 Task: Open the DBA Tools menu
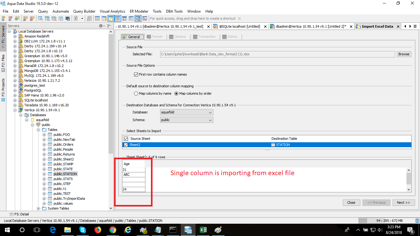click(174, 11)
